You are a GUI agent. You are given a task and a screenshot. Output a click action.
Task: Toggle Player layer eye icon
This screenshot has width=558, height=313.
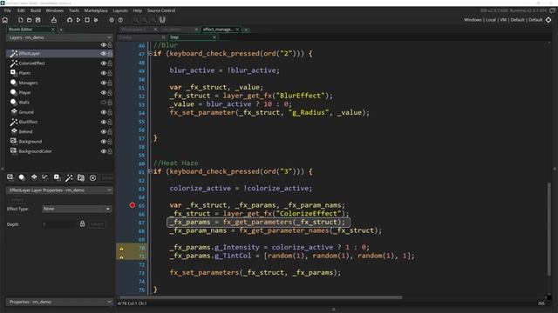tap(103, 93)
